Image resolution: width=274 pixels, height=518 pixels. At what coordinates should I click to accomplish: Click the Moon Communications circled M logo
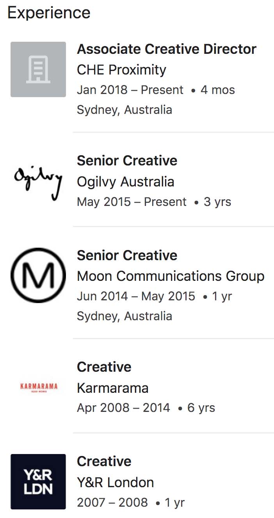38,275
